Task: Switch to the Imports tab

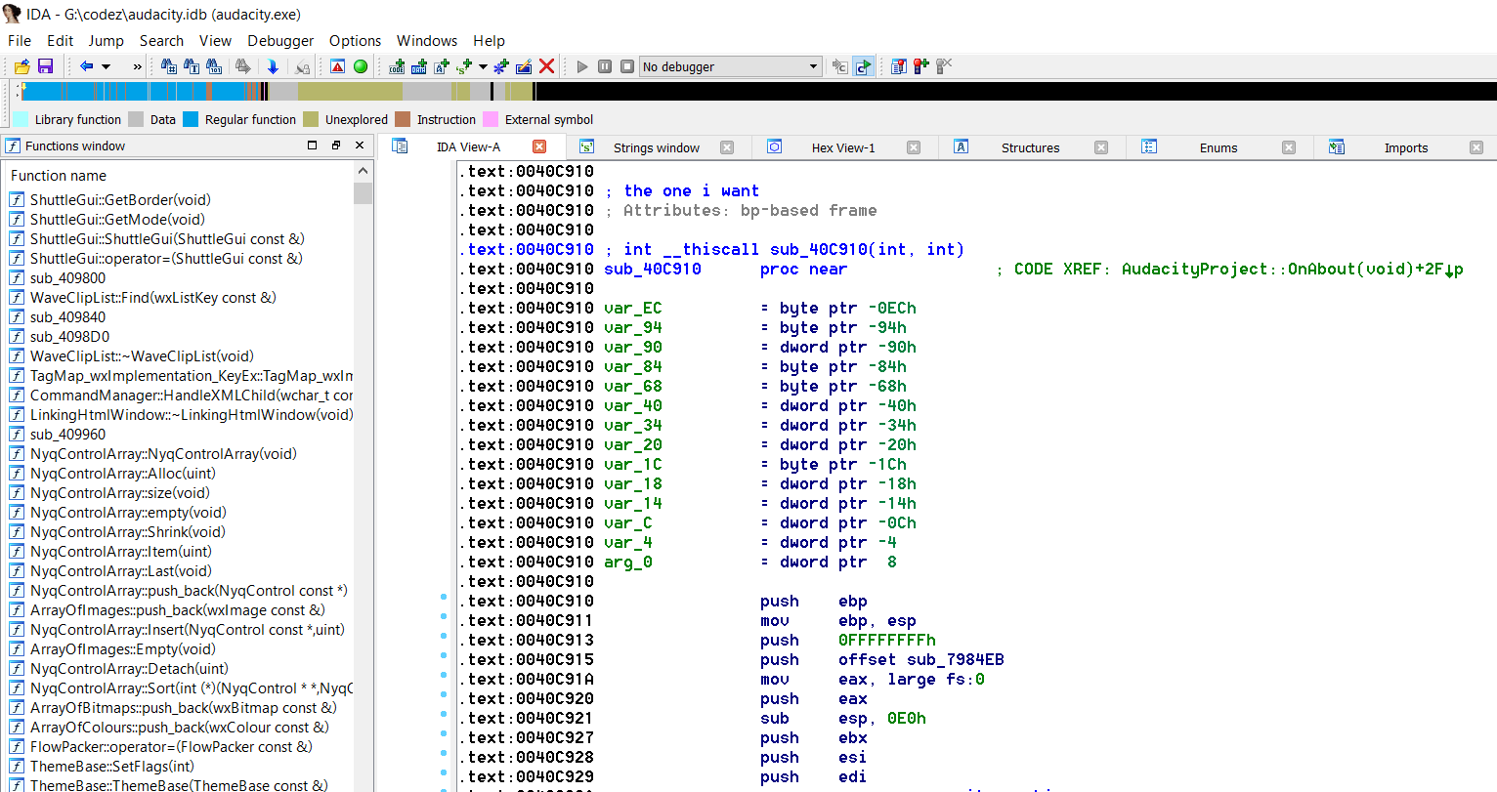Action: [1406, 147]
